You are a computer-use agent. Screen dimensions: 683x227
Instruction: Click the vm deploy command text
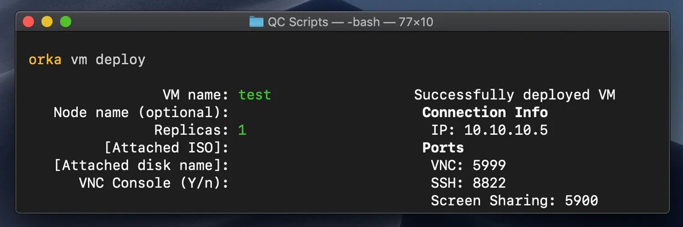108,59
